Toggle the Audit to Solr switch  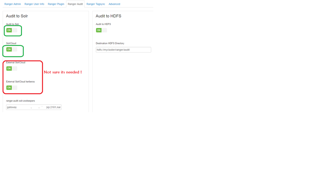pyautogui.click(x=12, y=30)
